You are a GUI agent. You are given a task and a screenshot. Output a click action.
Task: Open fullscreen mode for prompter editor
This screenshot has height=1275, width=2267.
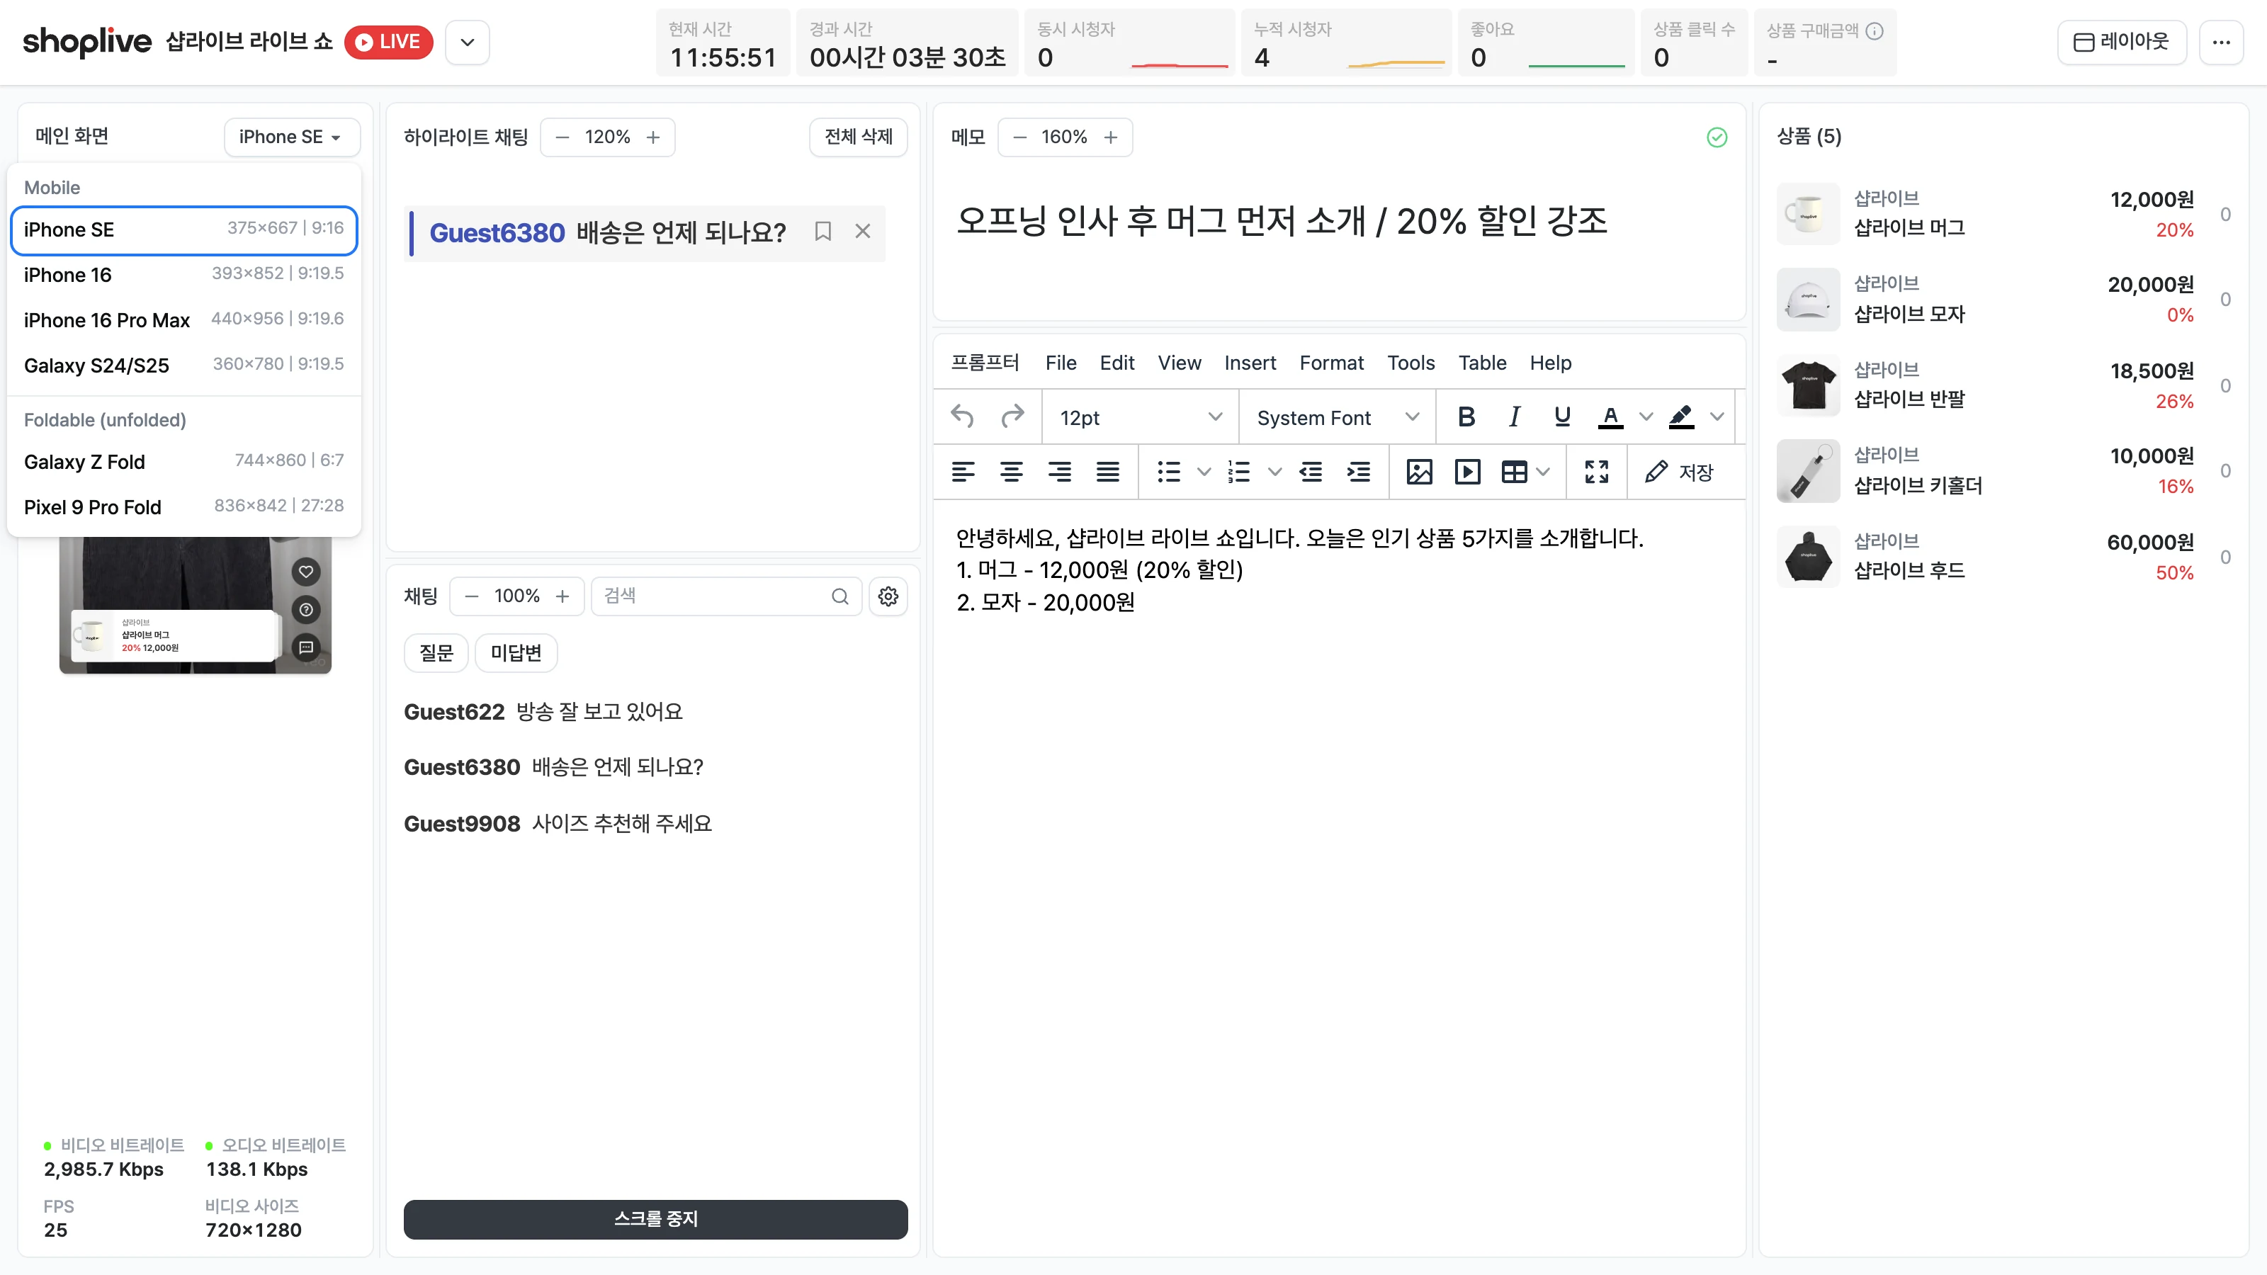click(x=1596, y=472)
